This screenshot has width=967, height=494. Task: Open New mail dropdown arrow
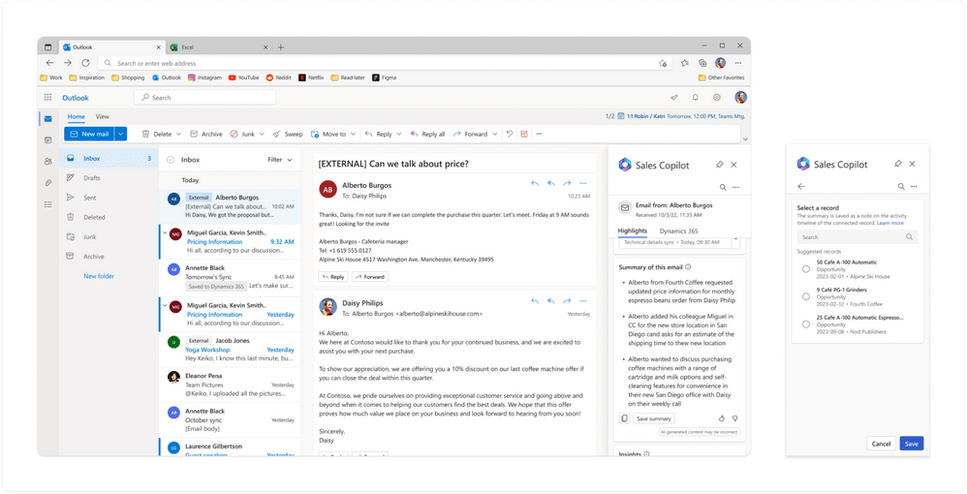coord(121,134)
